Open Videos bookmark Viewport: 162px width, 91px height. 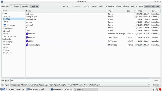6,50
